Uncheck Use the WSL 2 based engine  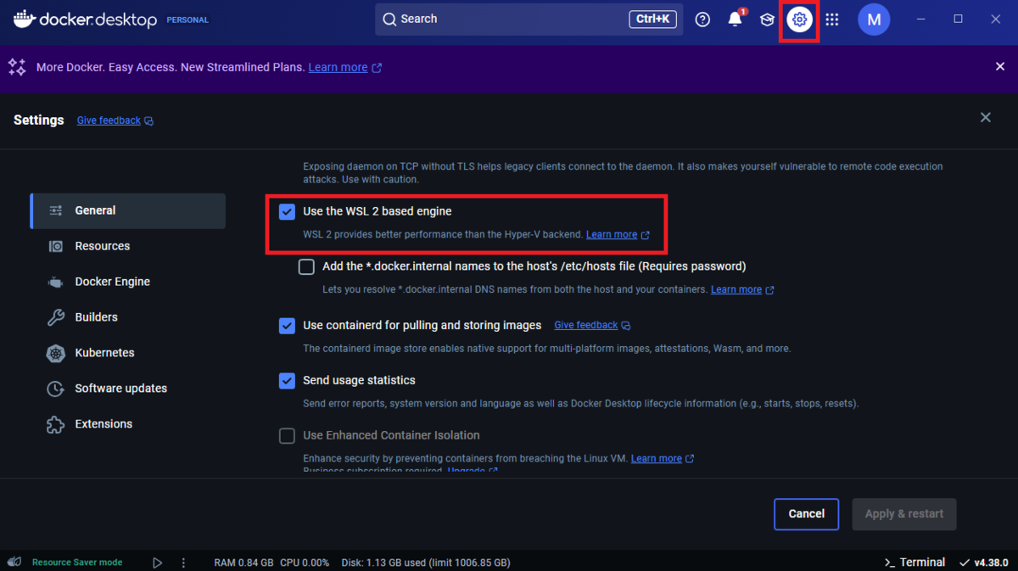287,211
